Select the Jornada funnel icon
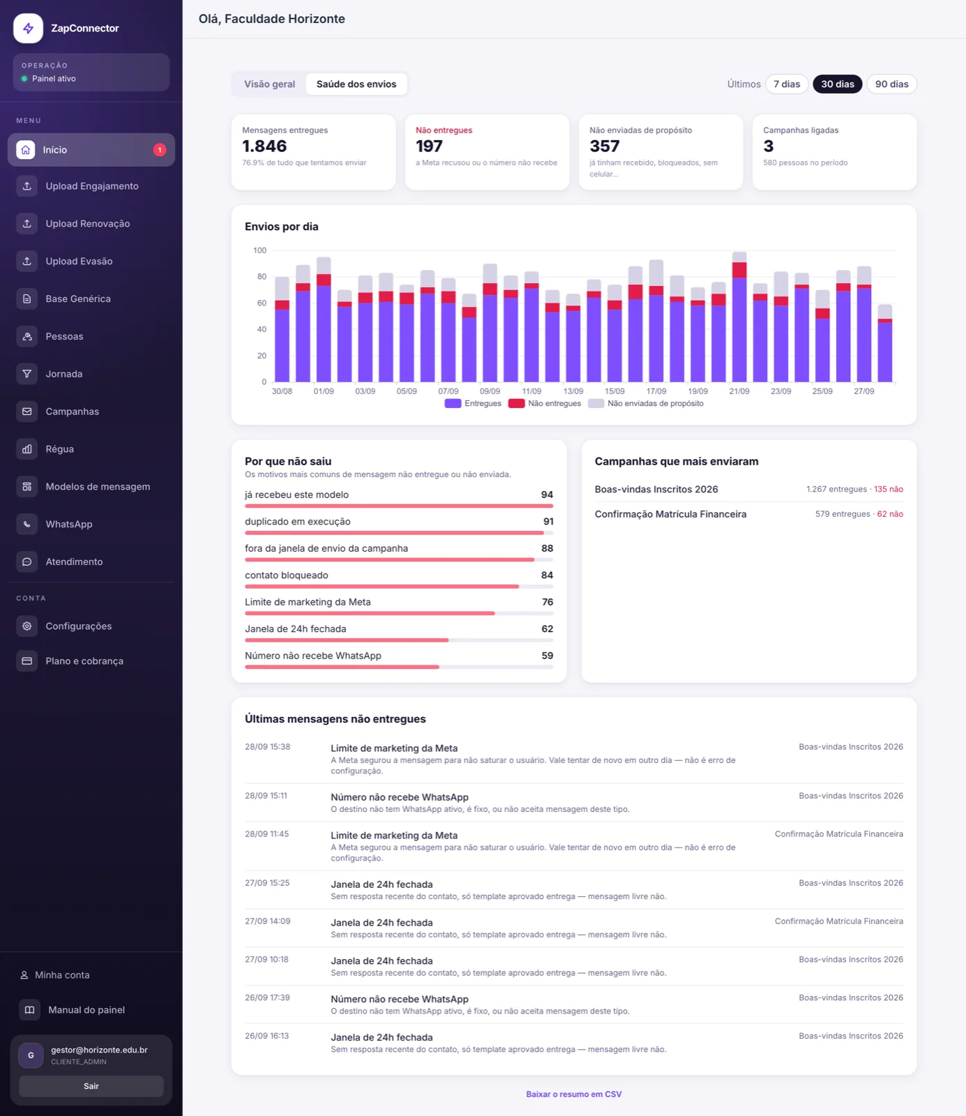Viewport: 966px width, 1116px height. (27, 374)
